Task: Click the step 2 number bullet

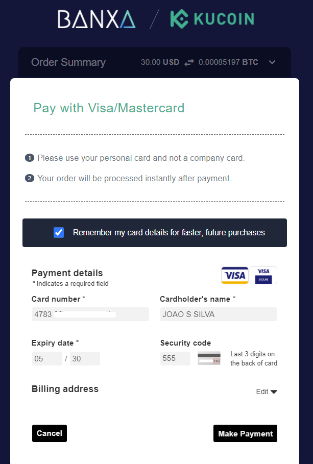Action: (30, 179)
